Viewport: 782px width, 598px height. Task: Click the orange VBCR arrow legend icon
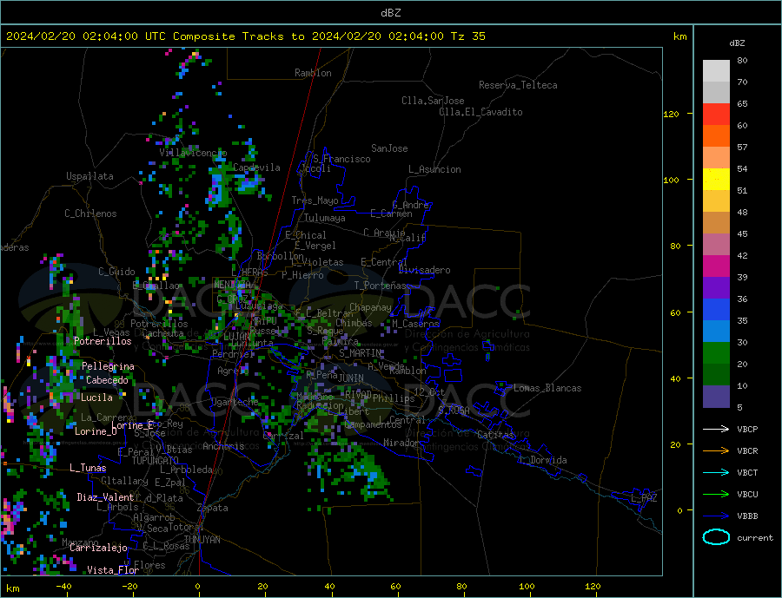coord(716,451)
